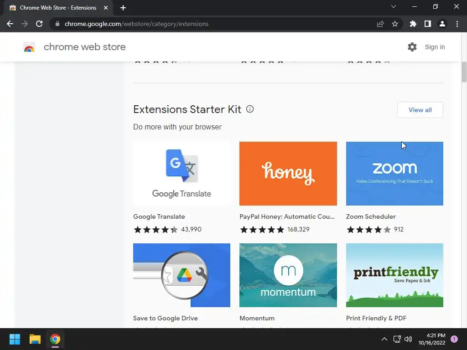Open the Google Translate thumbnail
467x350 pixels.
(182, 174)
